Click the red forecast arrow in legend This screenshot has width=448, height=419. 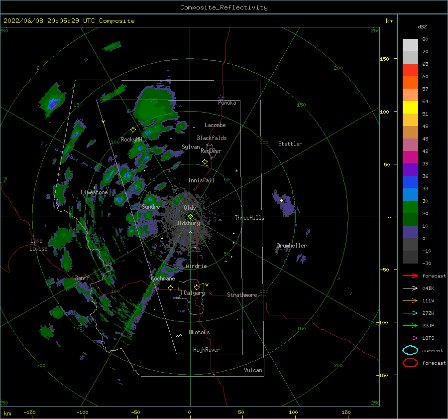coord(410,276)
